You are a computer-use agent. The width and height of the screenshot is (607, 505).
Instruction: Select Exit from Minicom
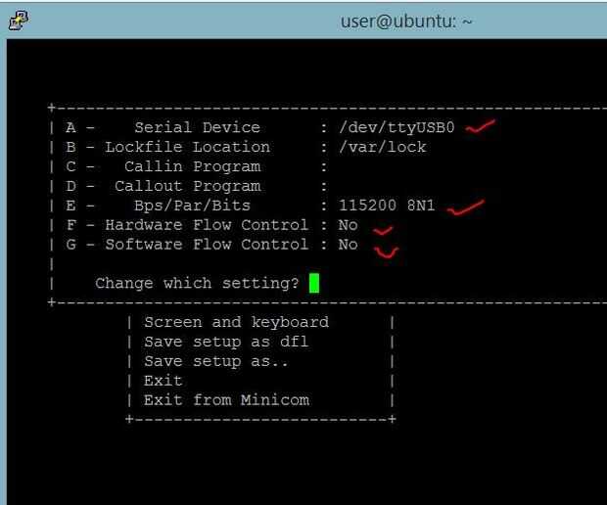click(226, 400)
